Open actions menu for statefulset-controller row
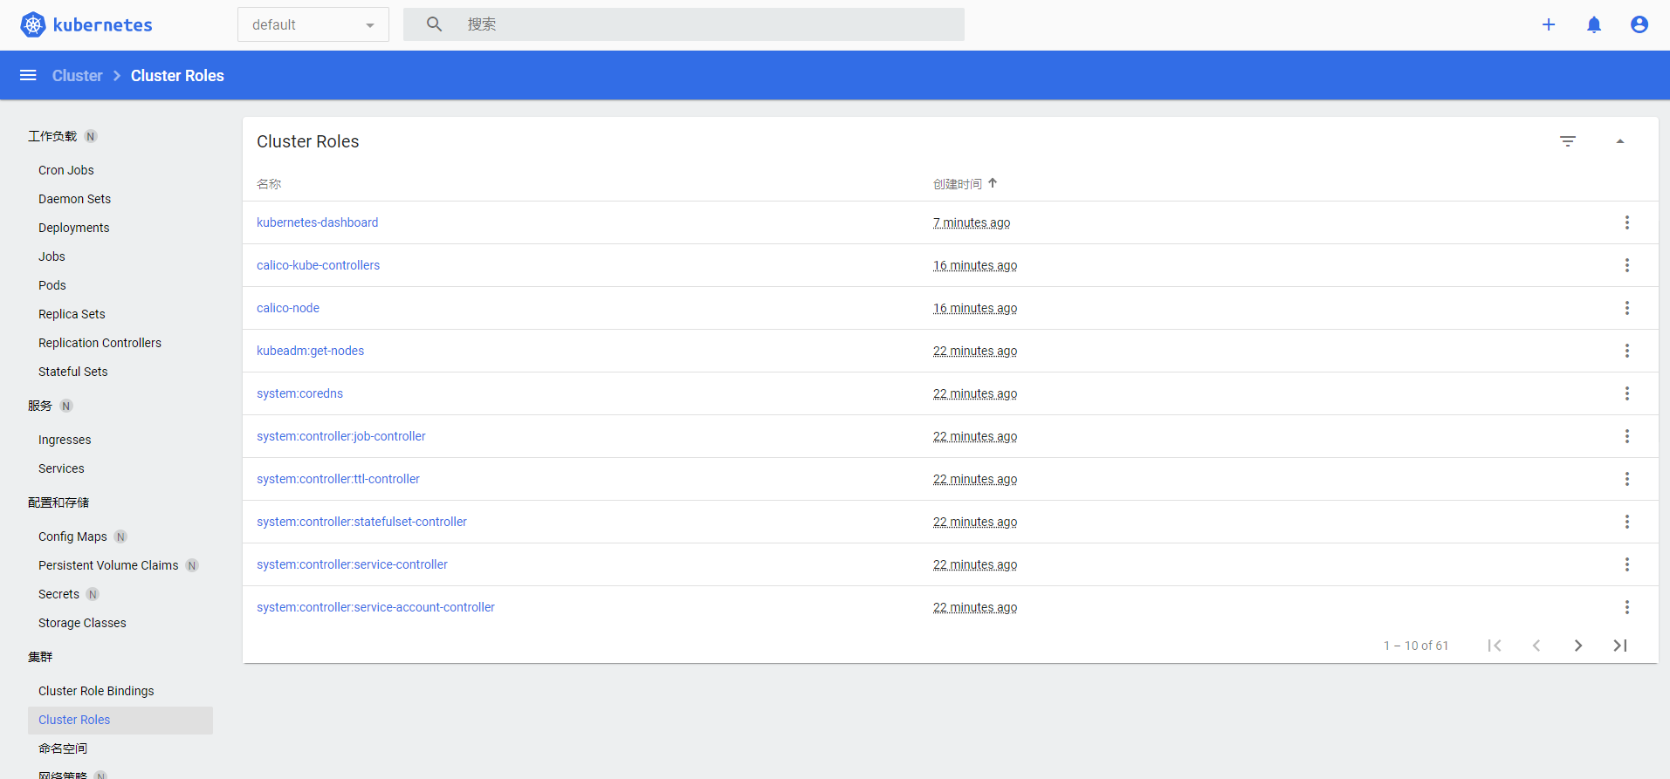This screenshot has height=779, width=1670. pos(1627,522)
